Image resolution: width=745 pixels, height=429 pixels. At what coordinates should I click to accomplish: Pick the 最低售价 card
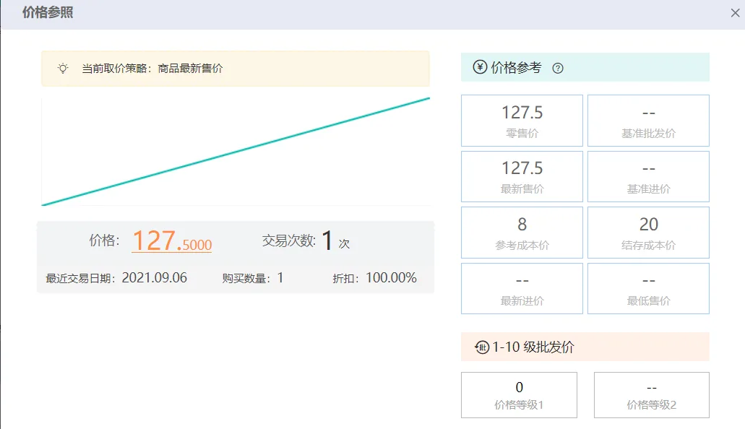click(648, 288)
